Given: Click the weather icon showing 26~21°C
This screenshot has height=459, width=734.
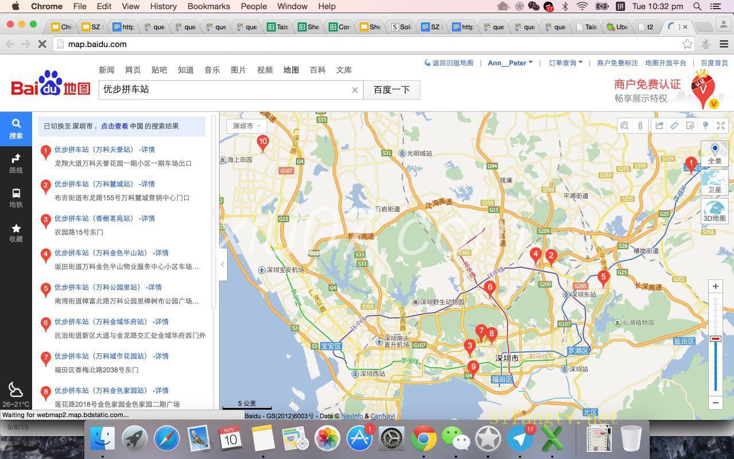Looking at the screenshot, I should [16, 391].
